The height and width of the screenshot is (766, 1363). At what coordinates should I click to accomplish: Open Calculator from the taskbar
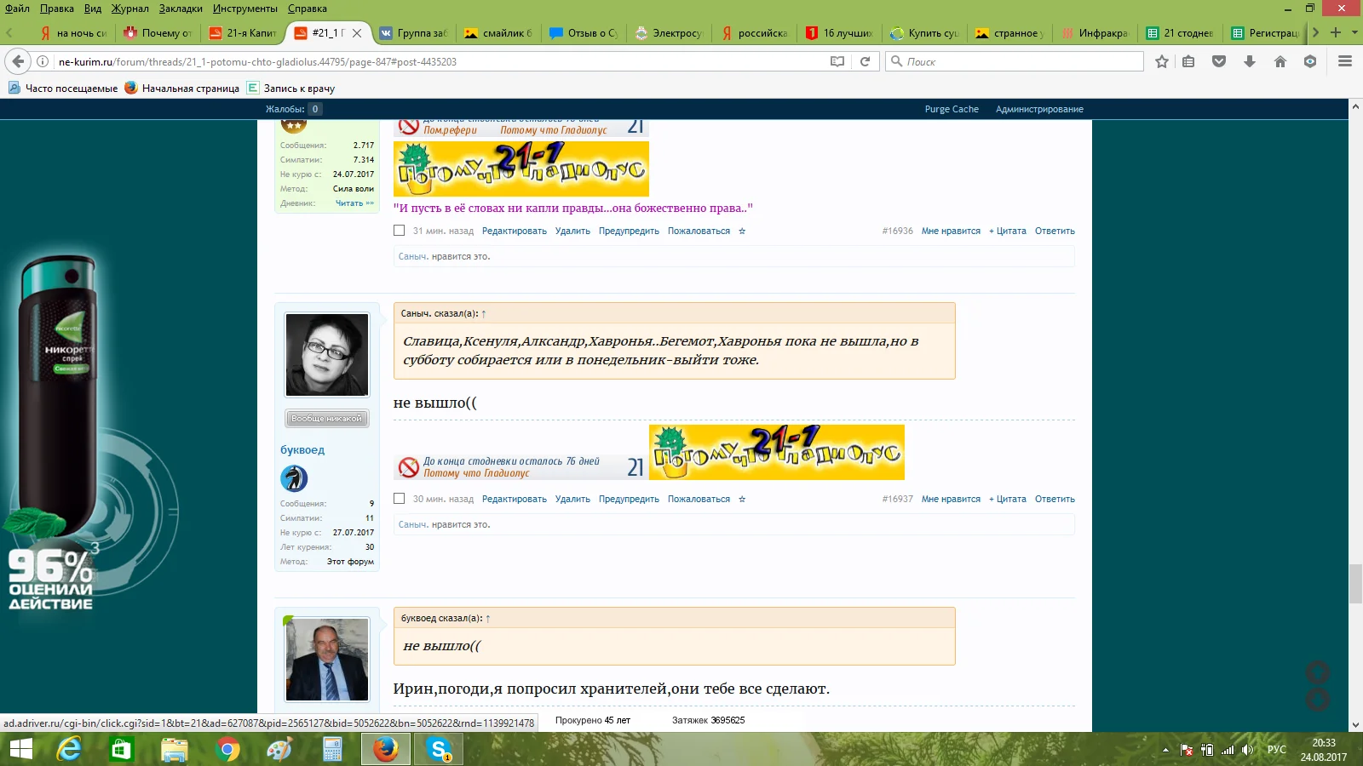(x=332, y=750)
